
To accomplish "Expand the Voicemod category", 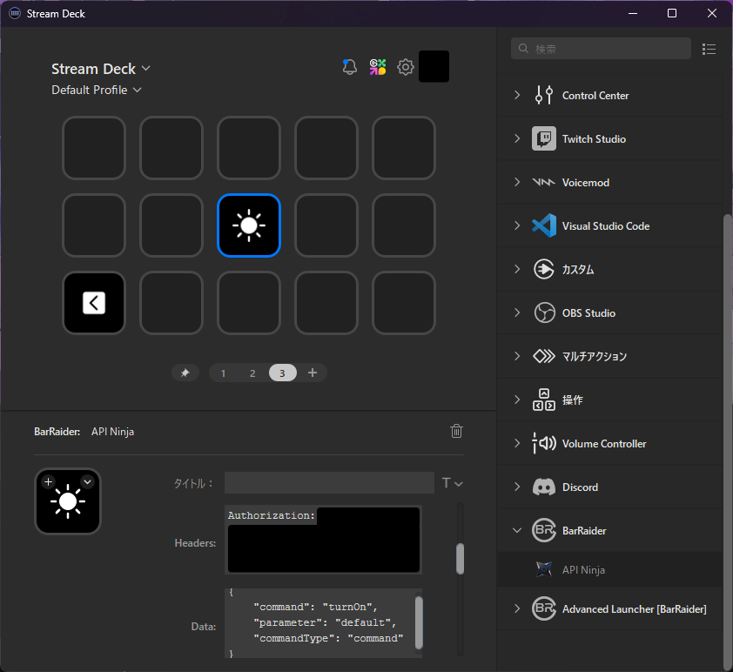I will (x=517, y=182).
